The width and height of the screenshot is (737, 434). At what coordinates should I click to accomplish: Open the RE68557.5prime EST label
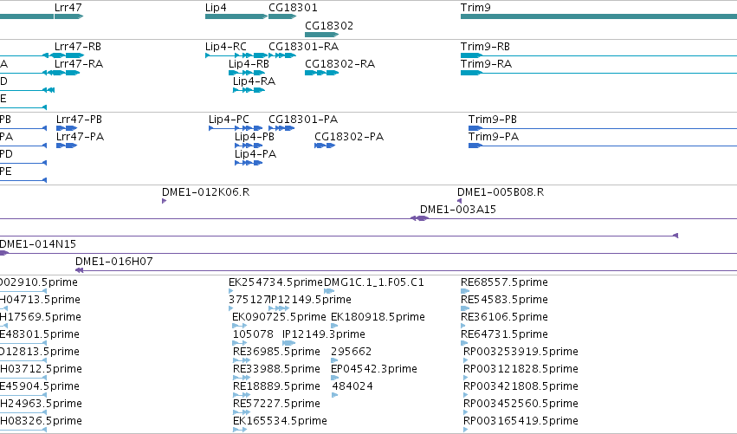click(504, 282)
